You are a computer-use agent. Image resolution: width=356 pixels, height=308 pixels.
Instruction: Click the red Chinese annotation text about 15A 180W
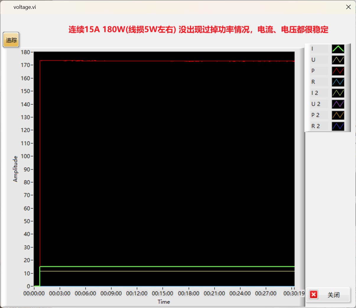click(x=198, y=30)
